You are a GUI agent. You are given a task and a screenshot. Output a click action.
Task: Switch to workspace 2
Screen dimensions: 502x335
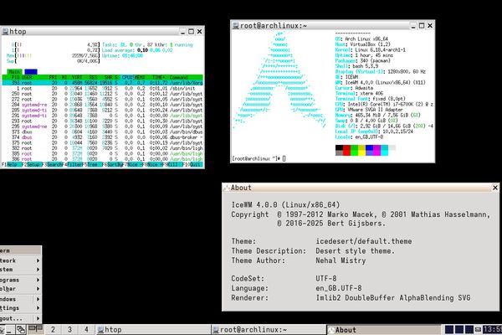tap(53, 329)
